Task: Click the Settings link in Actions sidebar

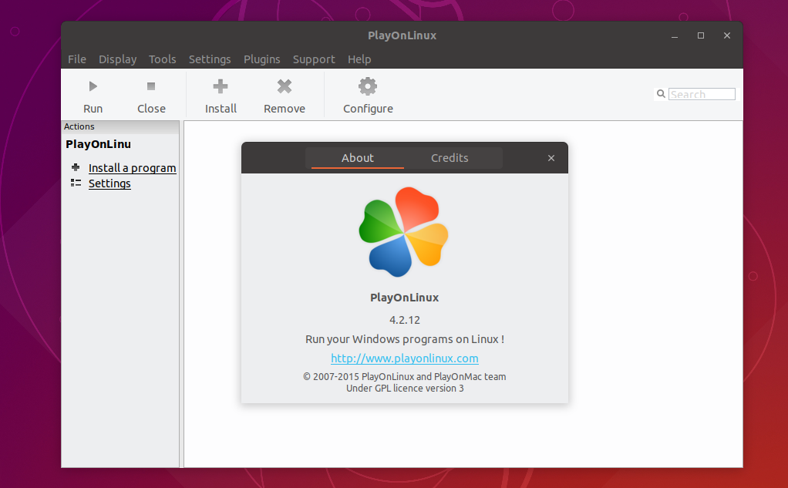Action: [109, 183]
